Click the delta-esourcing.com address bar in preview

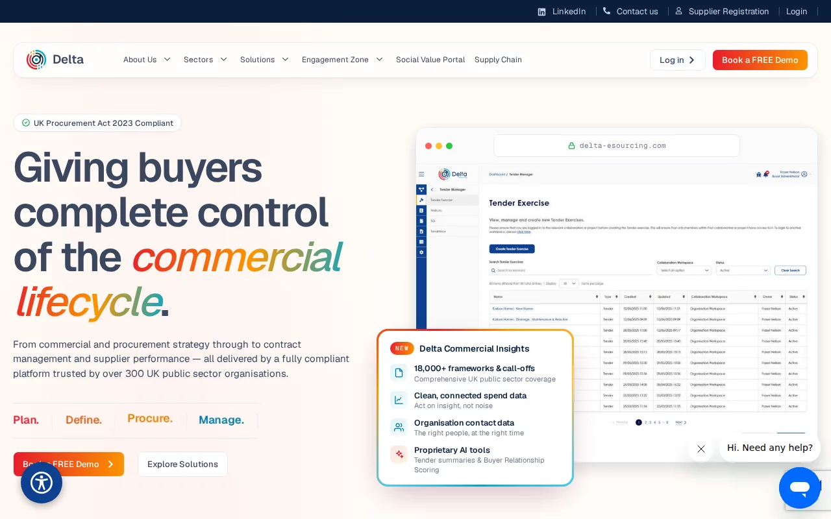click(617, 145)
